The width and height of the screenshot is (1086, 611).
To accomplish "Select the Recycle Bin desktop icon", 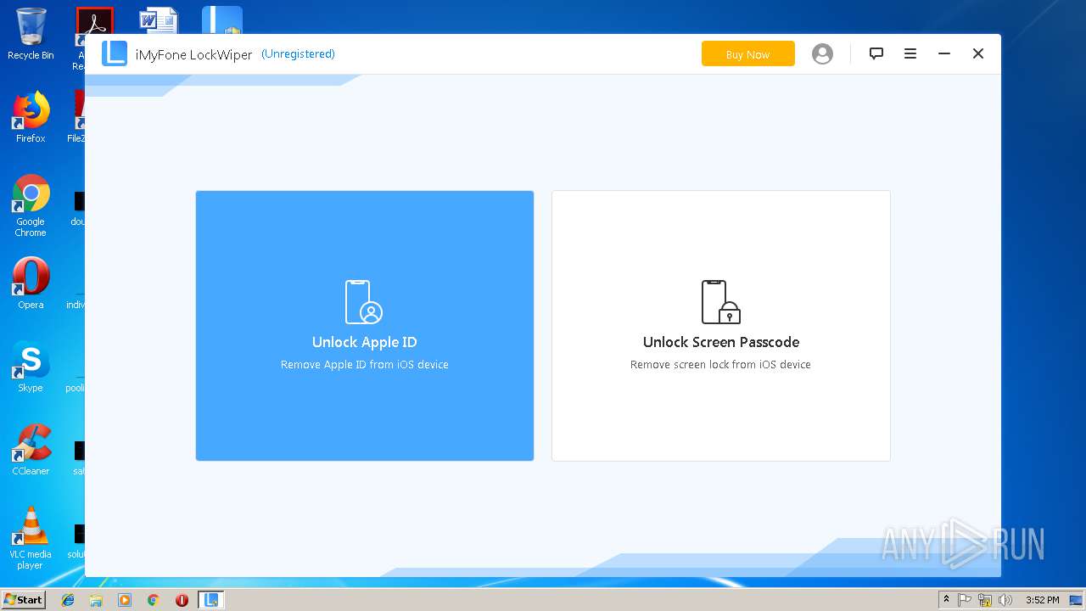I will [x=31, y=34].
